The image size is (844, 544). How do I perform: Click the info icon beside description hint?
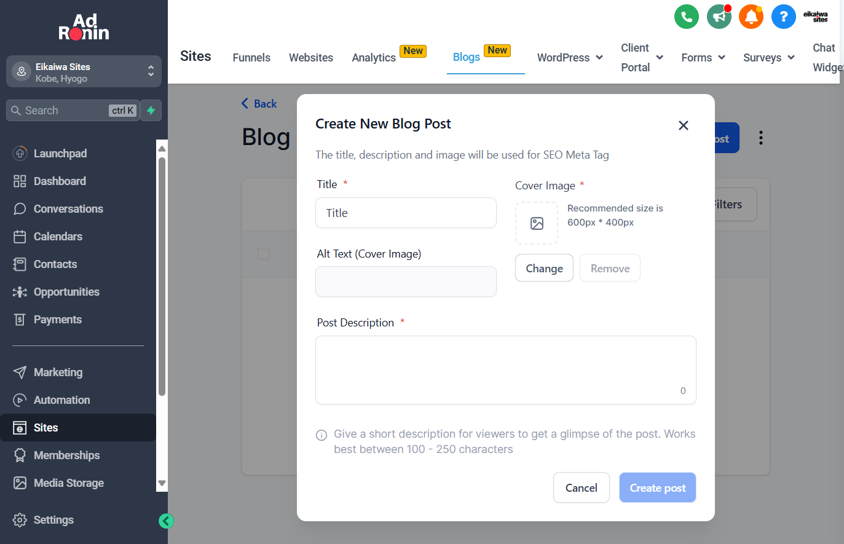point(321,435)
